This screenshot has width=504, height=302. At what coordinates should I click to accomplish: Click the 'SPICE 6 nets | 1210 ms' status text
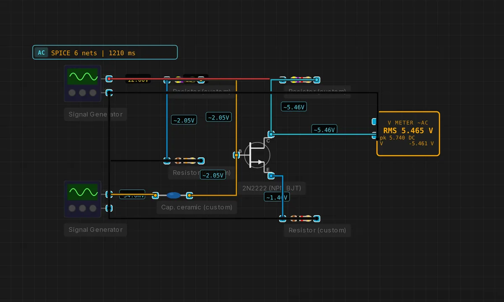point(93,53)
